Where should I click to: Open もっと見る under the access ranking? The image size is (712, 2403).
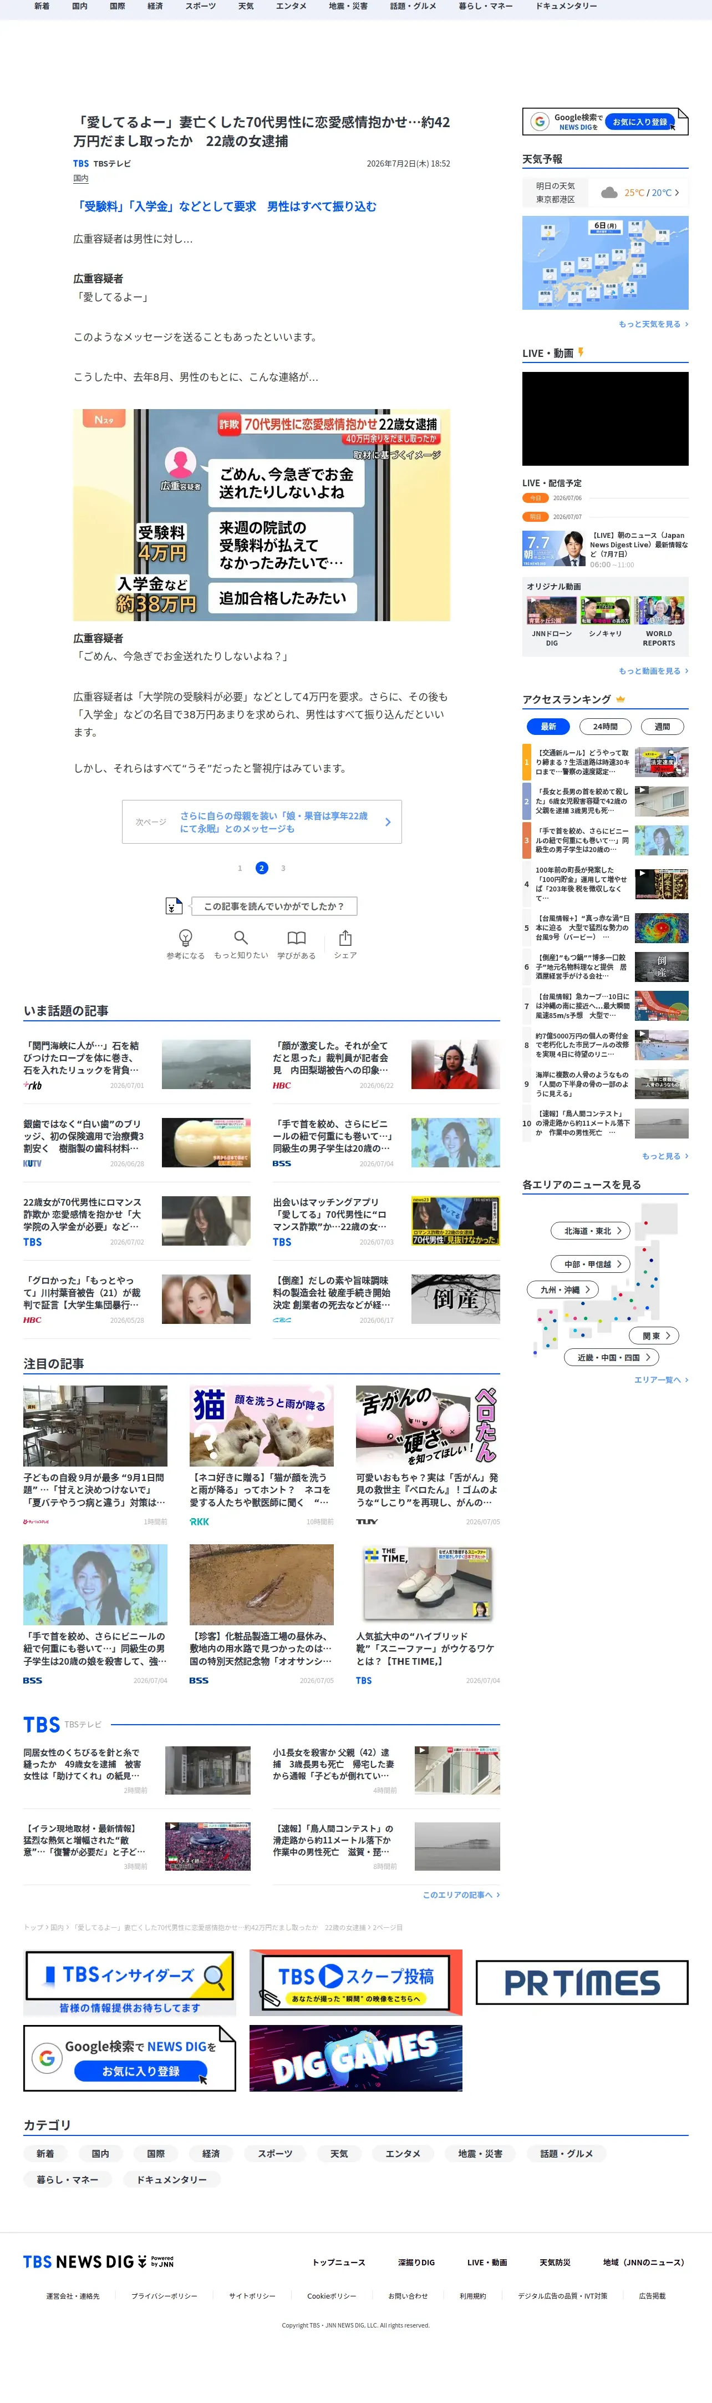coord(664,1156)
